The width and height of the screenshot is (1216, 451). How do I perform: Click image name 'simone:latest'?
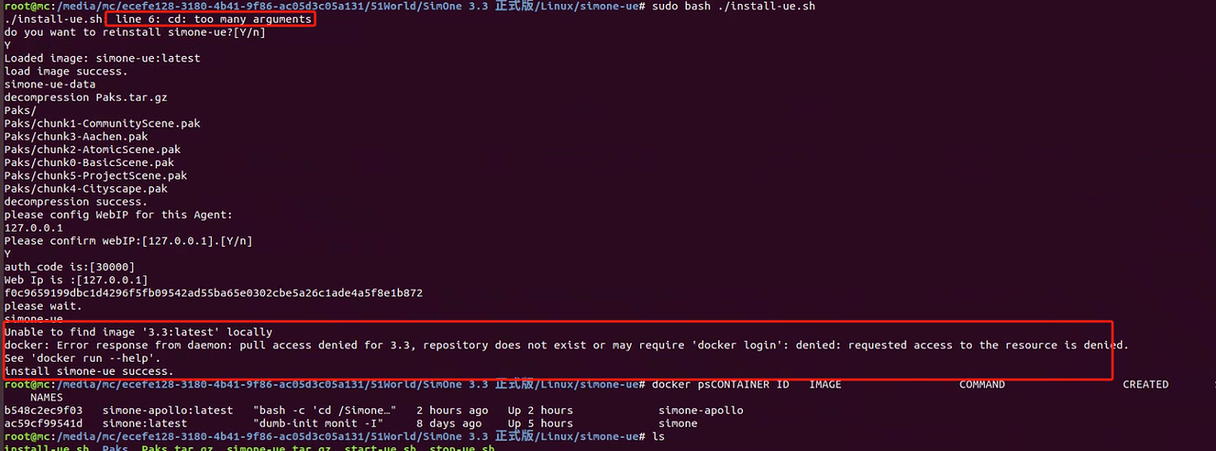tap(144, 423)
